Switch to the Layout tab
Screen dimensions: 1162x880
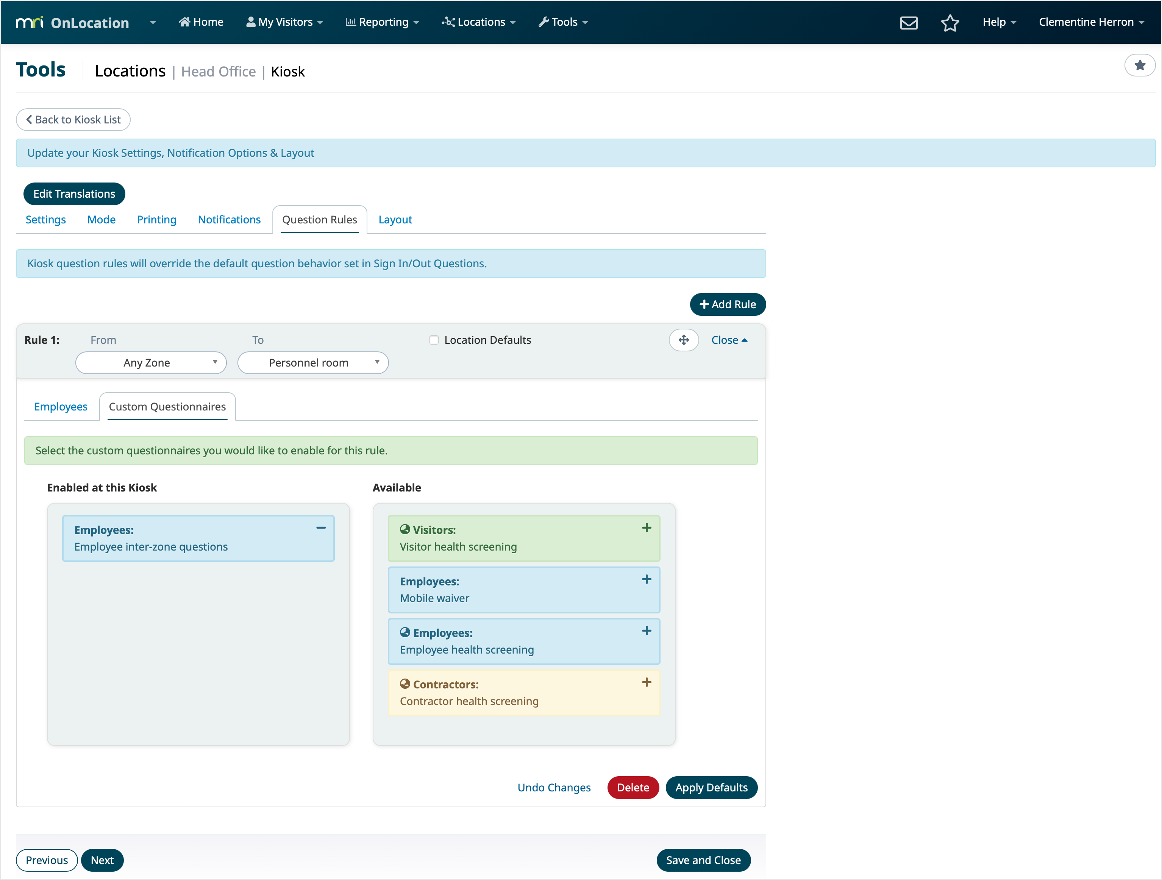point(395,220)
